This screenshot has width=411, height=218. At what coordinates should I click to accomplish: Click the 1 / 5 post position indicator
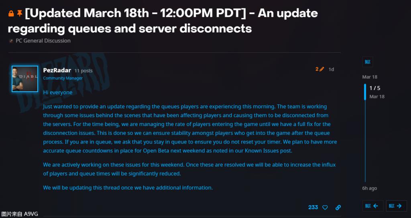[x=374, y=88]
